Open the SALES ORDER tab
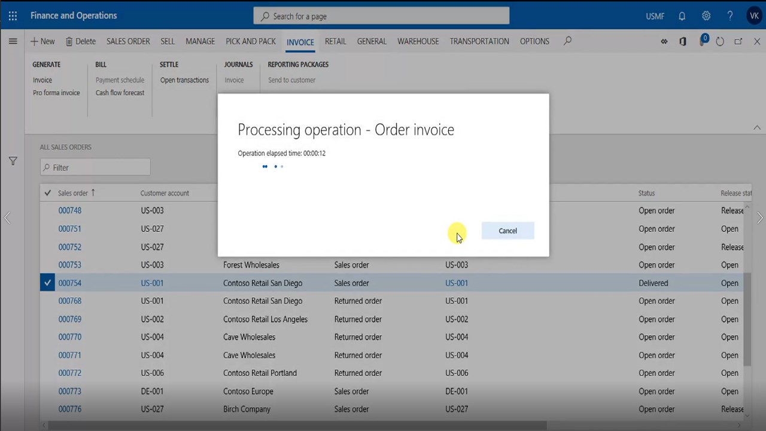766x431 pixels. click(x=128, y=41)
